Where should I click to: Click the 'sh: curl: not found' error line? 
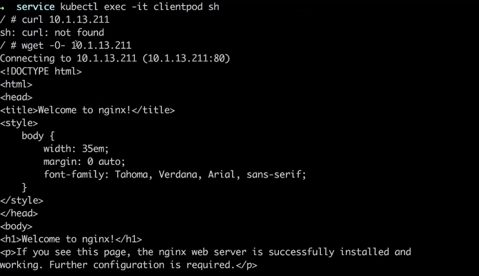click(52, 32)
